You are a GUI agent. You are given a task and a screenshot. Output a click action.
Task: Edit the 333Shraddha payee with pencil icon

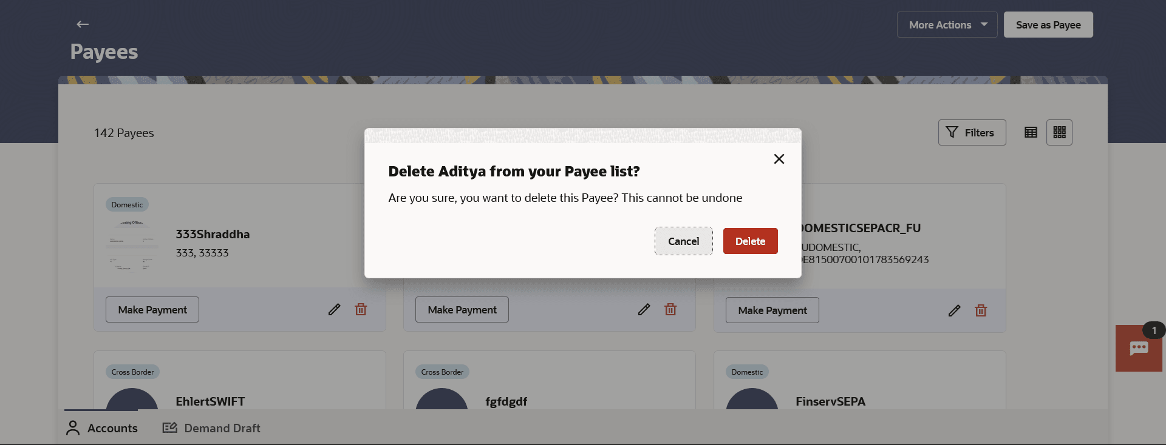click(334, 309)
